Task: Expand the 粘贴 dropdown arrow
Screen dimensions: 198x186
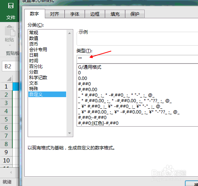Action: tap(10, 45)
